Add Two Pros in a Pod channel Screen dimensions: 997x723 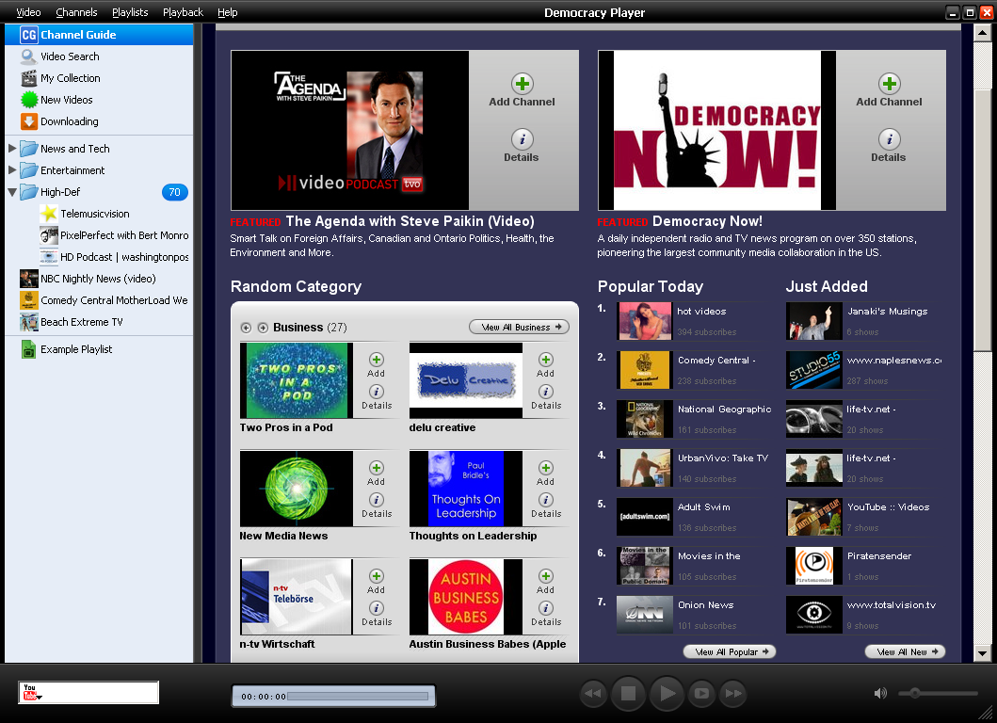point(377,365)
